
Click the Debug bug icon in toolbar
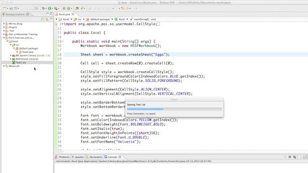pos(43,9)
